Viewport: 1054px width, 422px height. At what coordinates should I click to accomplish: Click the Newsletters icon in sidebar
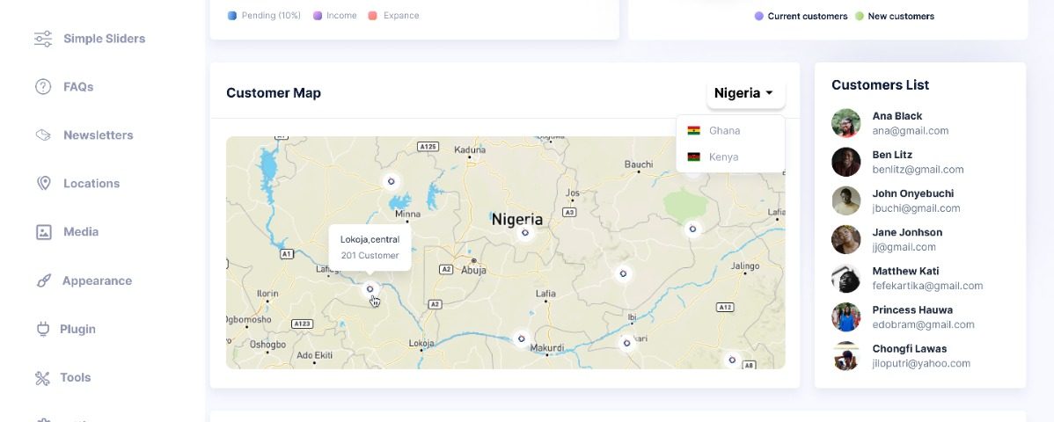point(42,135)
